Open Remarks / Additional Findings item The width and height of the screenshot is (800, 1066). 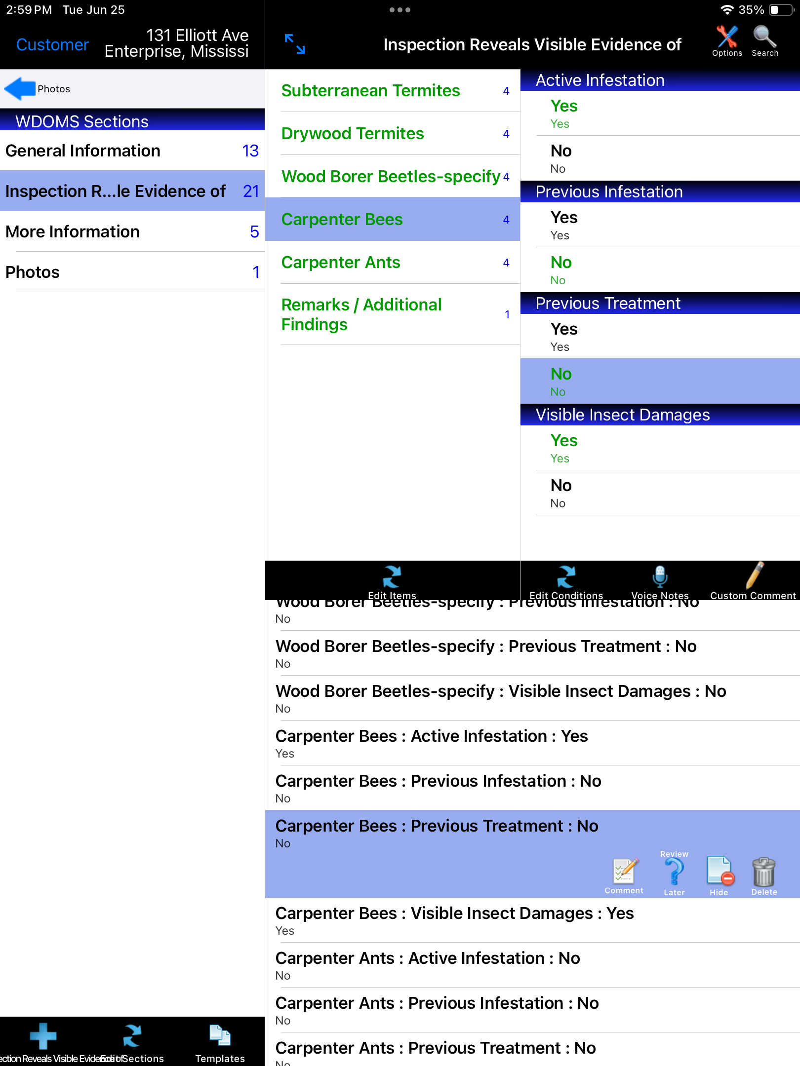pos(393,314)
